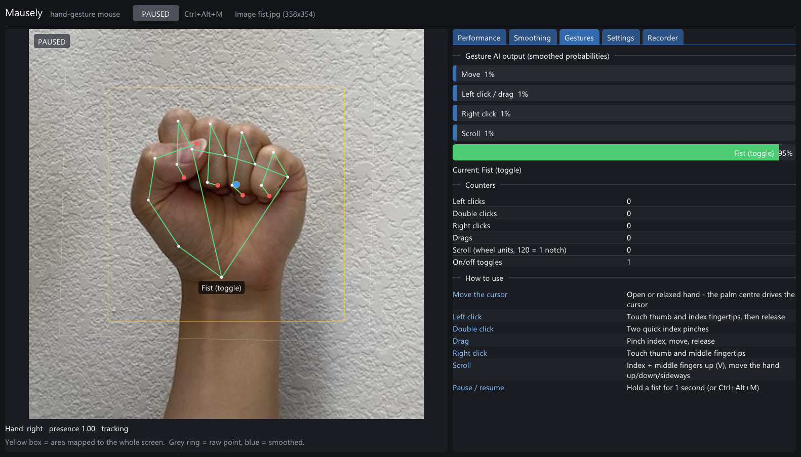Toggle the PAUSED button in header
This screenshot has height=457, width=801.
(x=155, y=14)
